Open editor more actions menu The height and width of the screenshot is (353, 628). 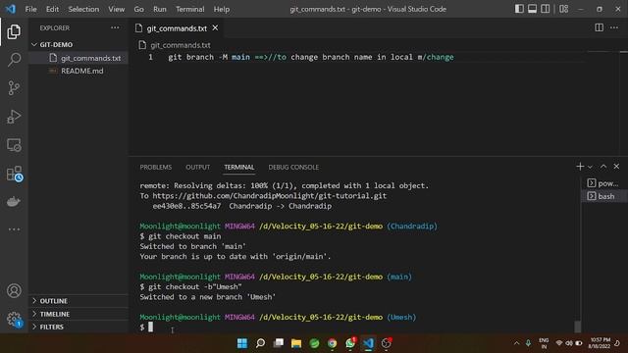pos(614,27)
